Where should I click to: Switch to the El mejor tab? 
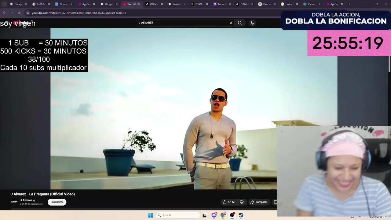18,4
